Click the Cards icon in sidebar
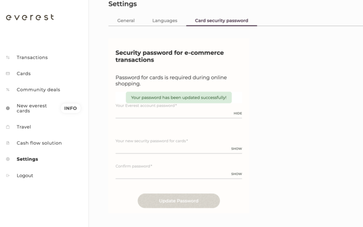Viewport: 363px width, 227px height. click(8, 74)
